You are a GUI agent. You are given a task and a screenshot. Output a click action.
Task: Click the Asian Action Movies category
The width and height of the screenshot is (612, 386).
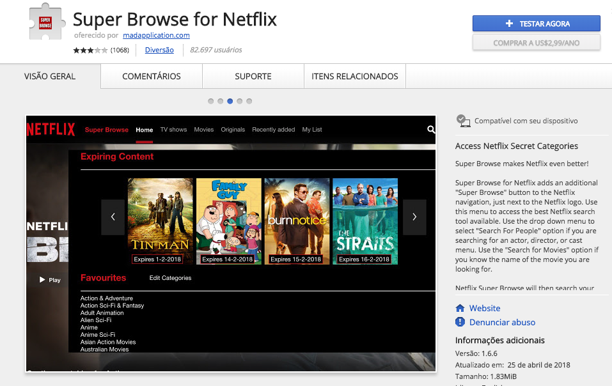click(x=108, y=342)
